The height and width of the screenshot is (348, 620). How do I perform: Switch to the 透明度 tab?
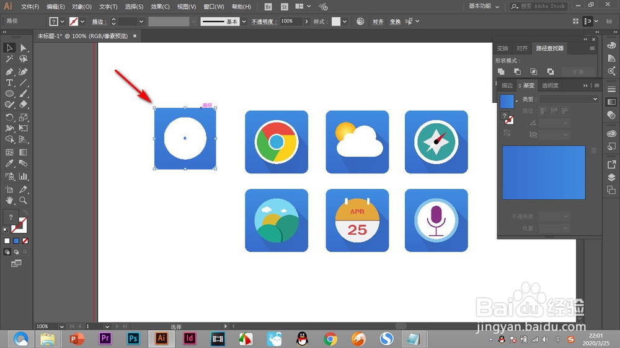550,85
